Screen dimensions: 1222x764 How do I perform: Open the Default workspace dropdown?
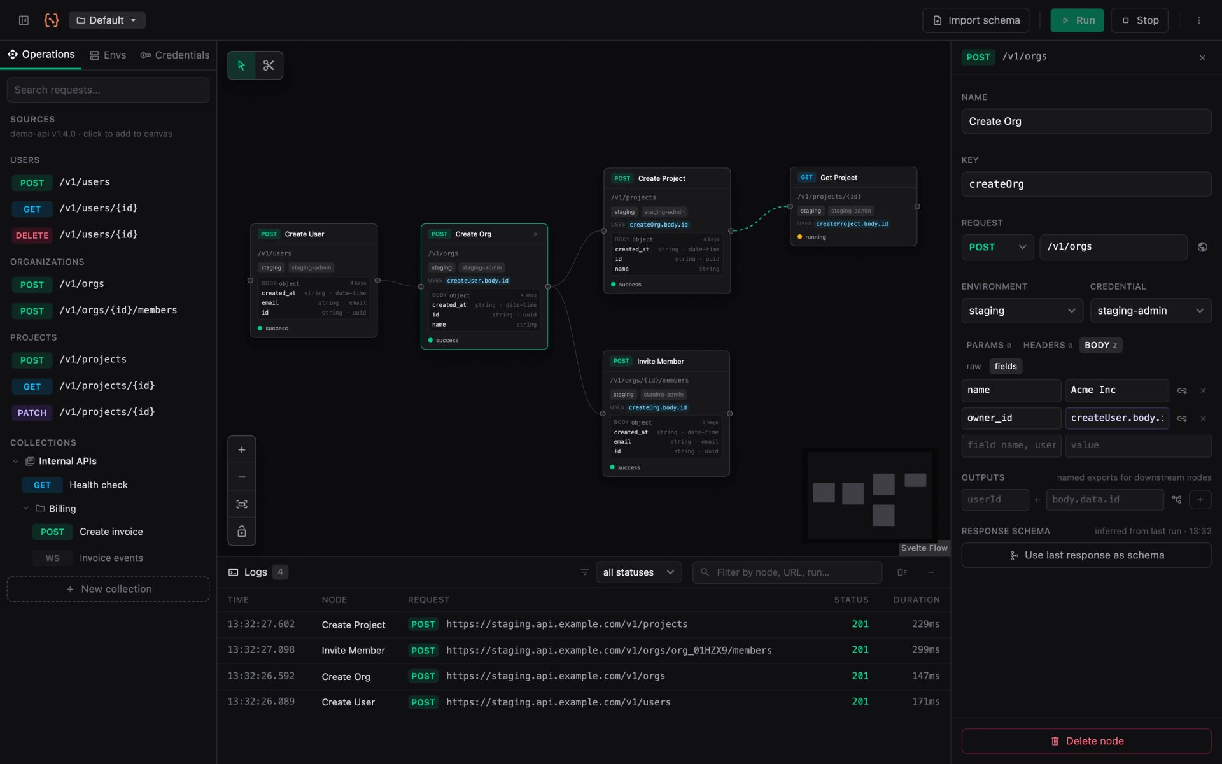pos(107,20)
